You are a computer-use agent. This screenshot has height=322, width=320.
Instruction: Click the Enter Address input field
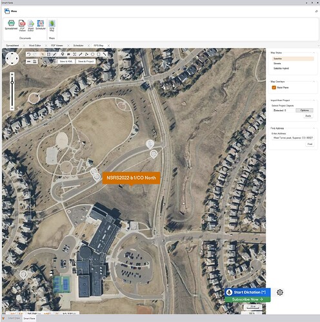(x=293, y=138)
